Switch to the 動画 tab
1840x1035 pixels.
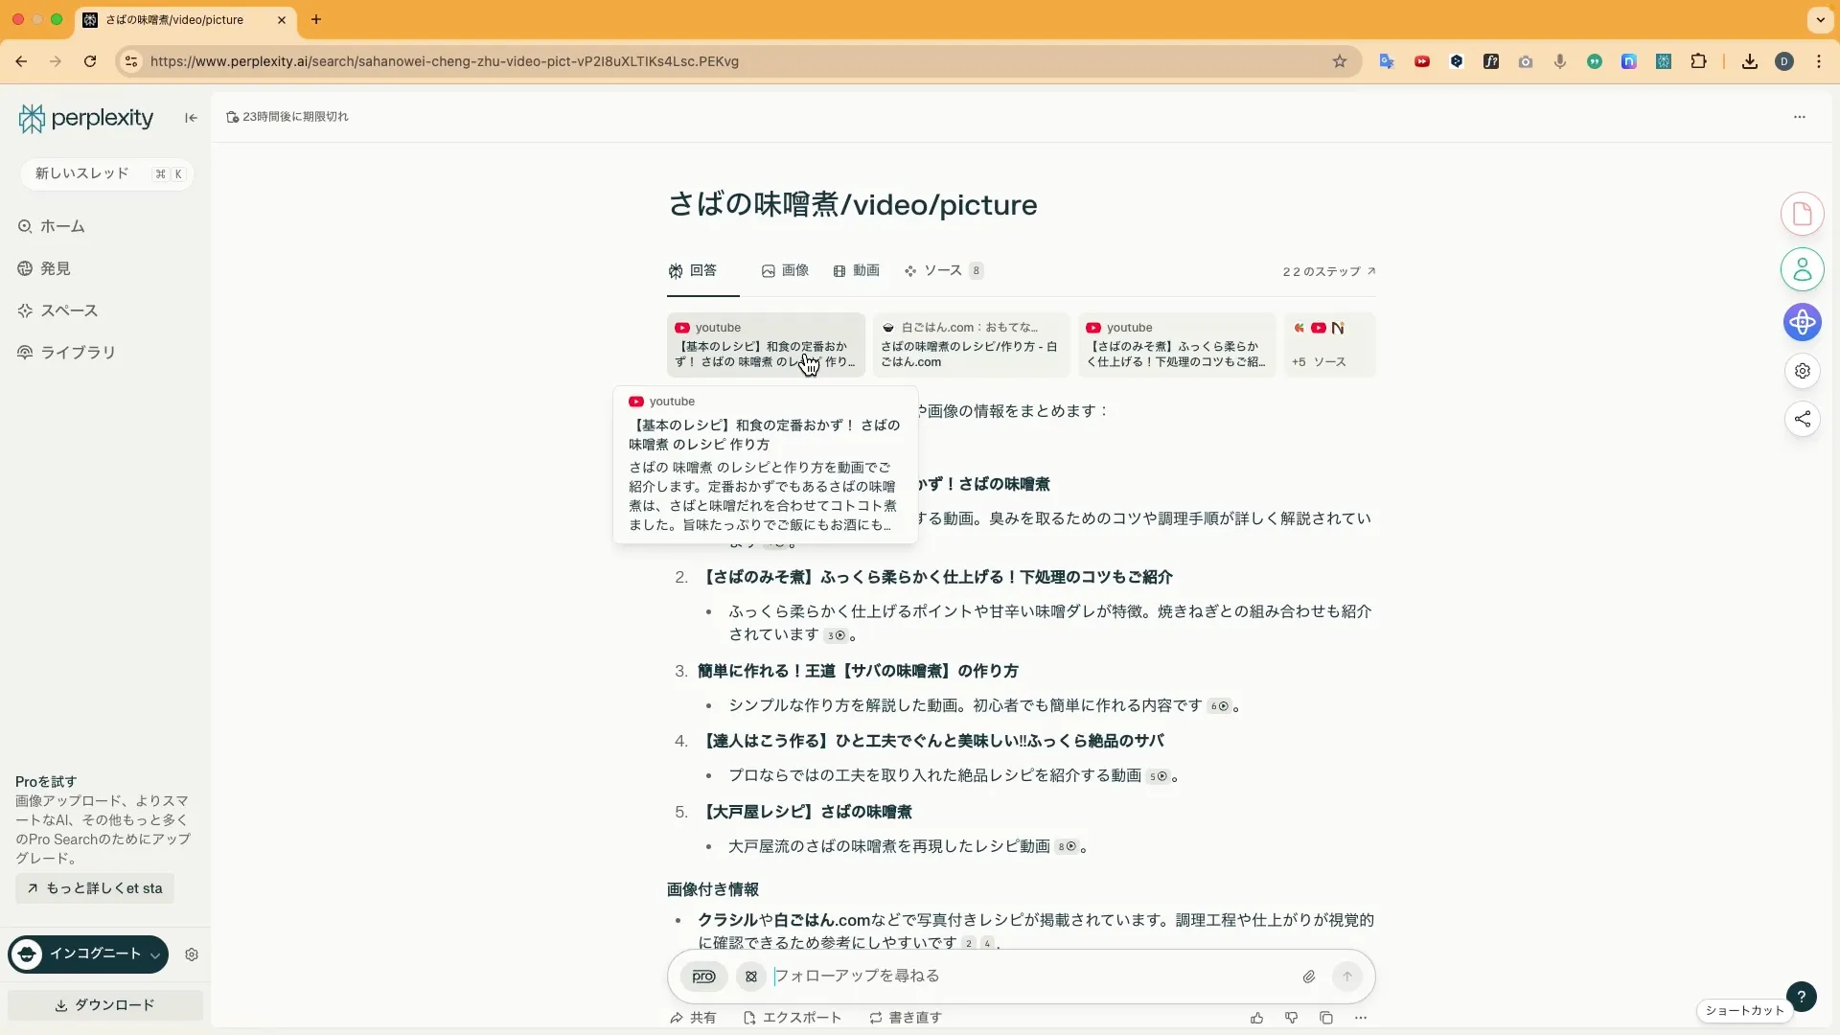[x=856, y=271]
